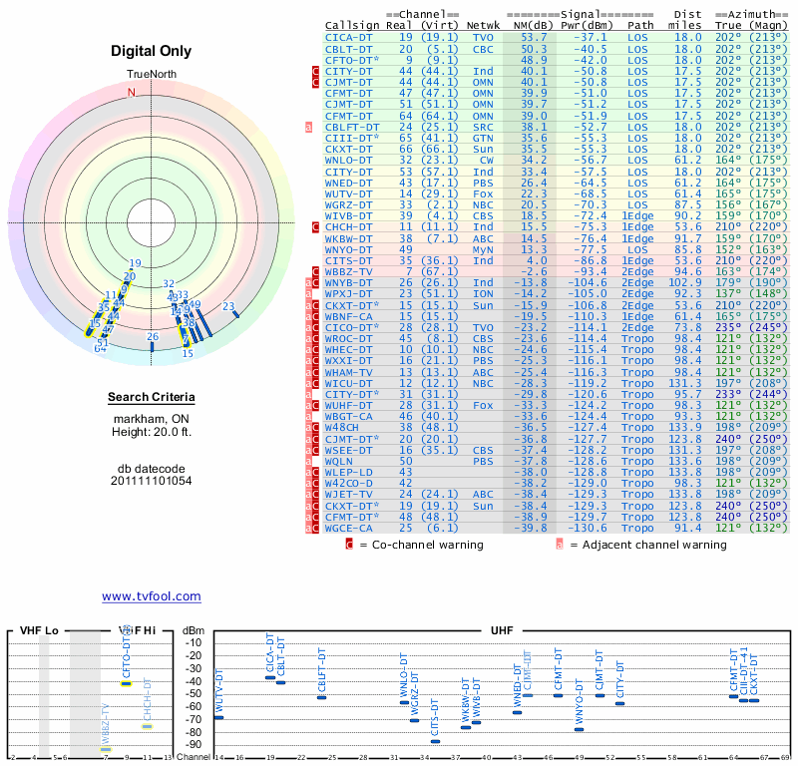Open the CICA-DT callsign link in the table
798x766 pixels.
click(x=349, y=38)
